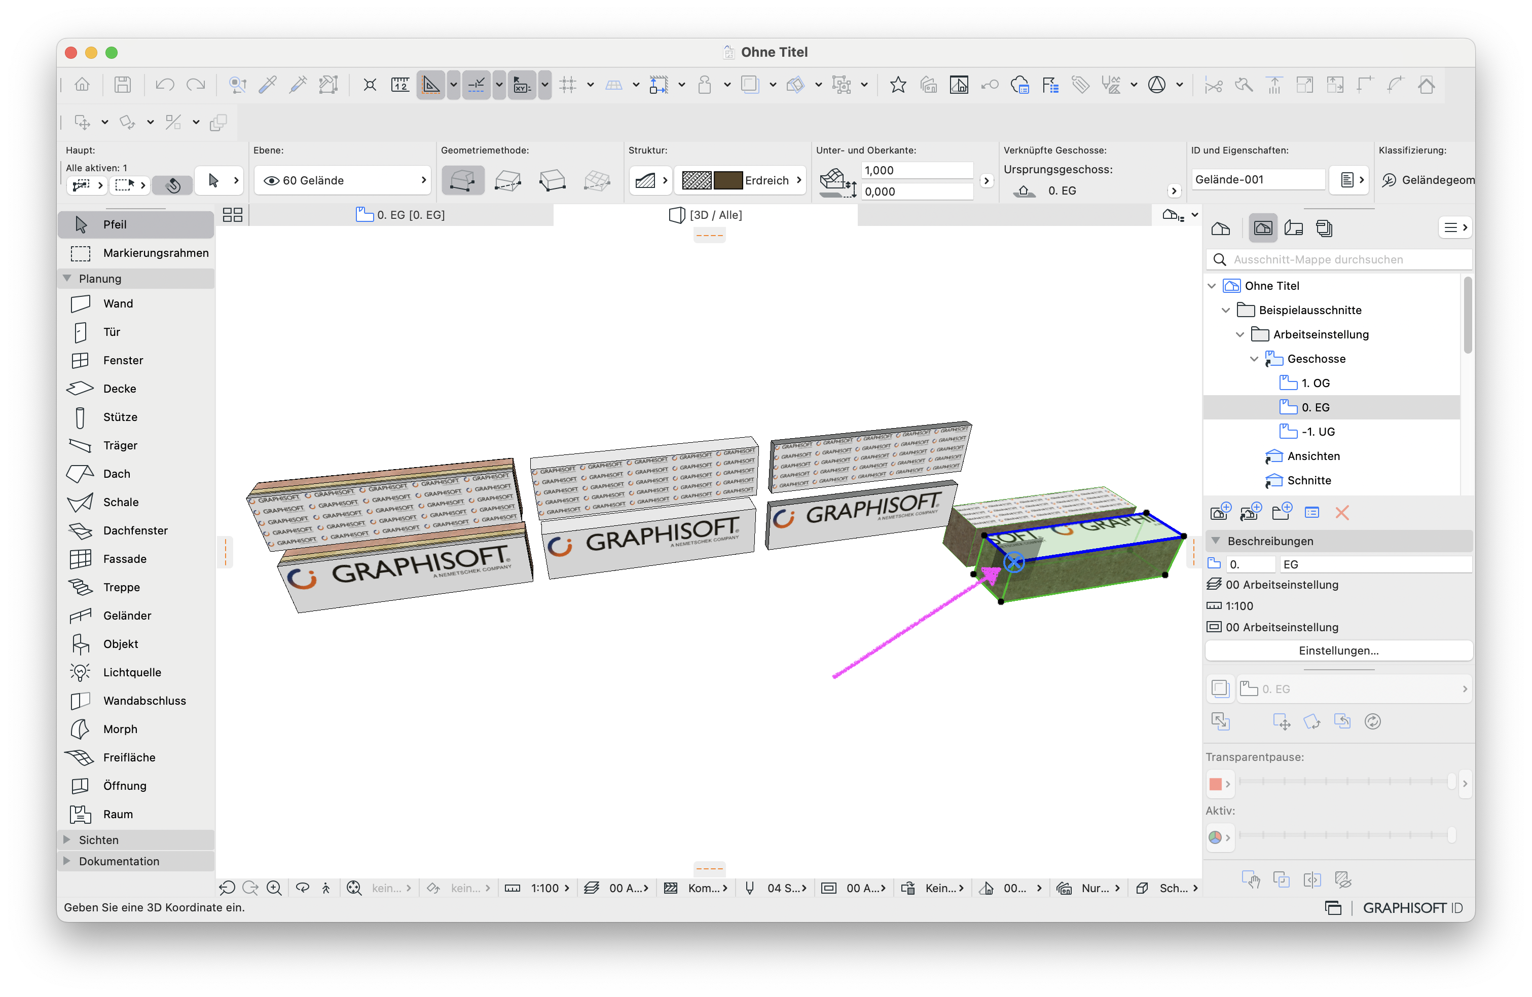Image resolution: width=1532 pixels, height=997 pixels.
Task: Open the layout book navigator tab
Action: pos(1294,227)
